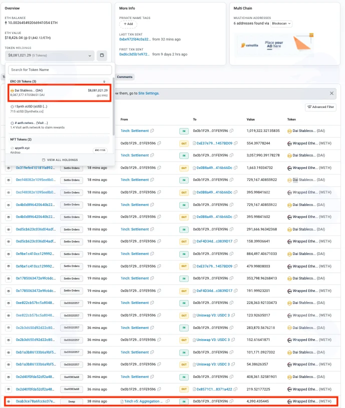Copy To address in 4,390.435445 row
Screen dimensions: 345x408
click(231, 401)
